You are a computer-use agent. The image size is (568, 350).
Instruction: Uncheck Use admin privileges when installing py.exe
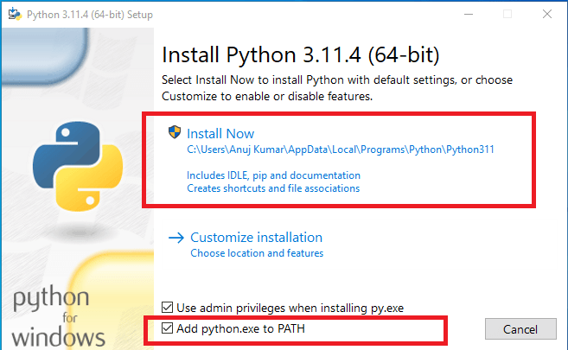coord(168,307)
